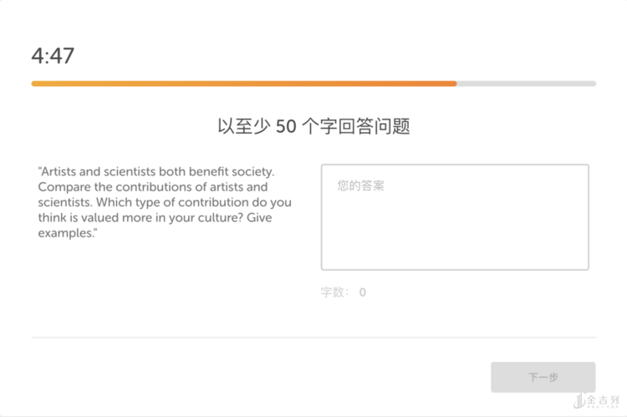
Task: Click the right end of the orange progress fill
Action: pyautogui.click(x=454, y=84)
